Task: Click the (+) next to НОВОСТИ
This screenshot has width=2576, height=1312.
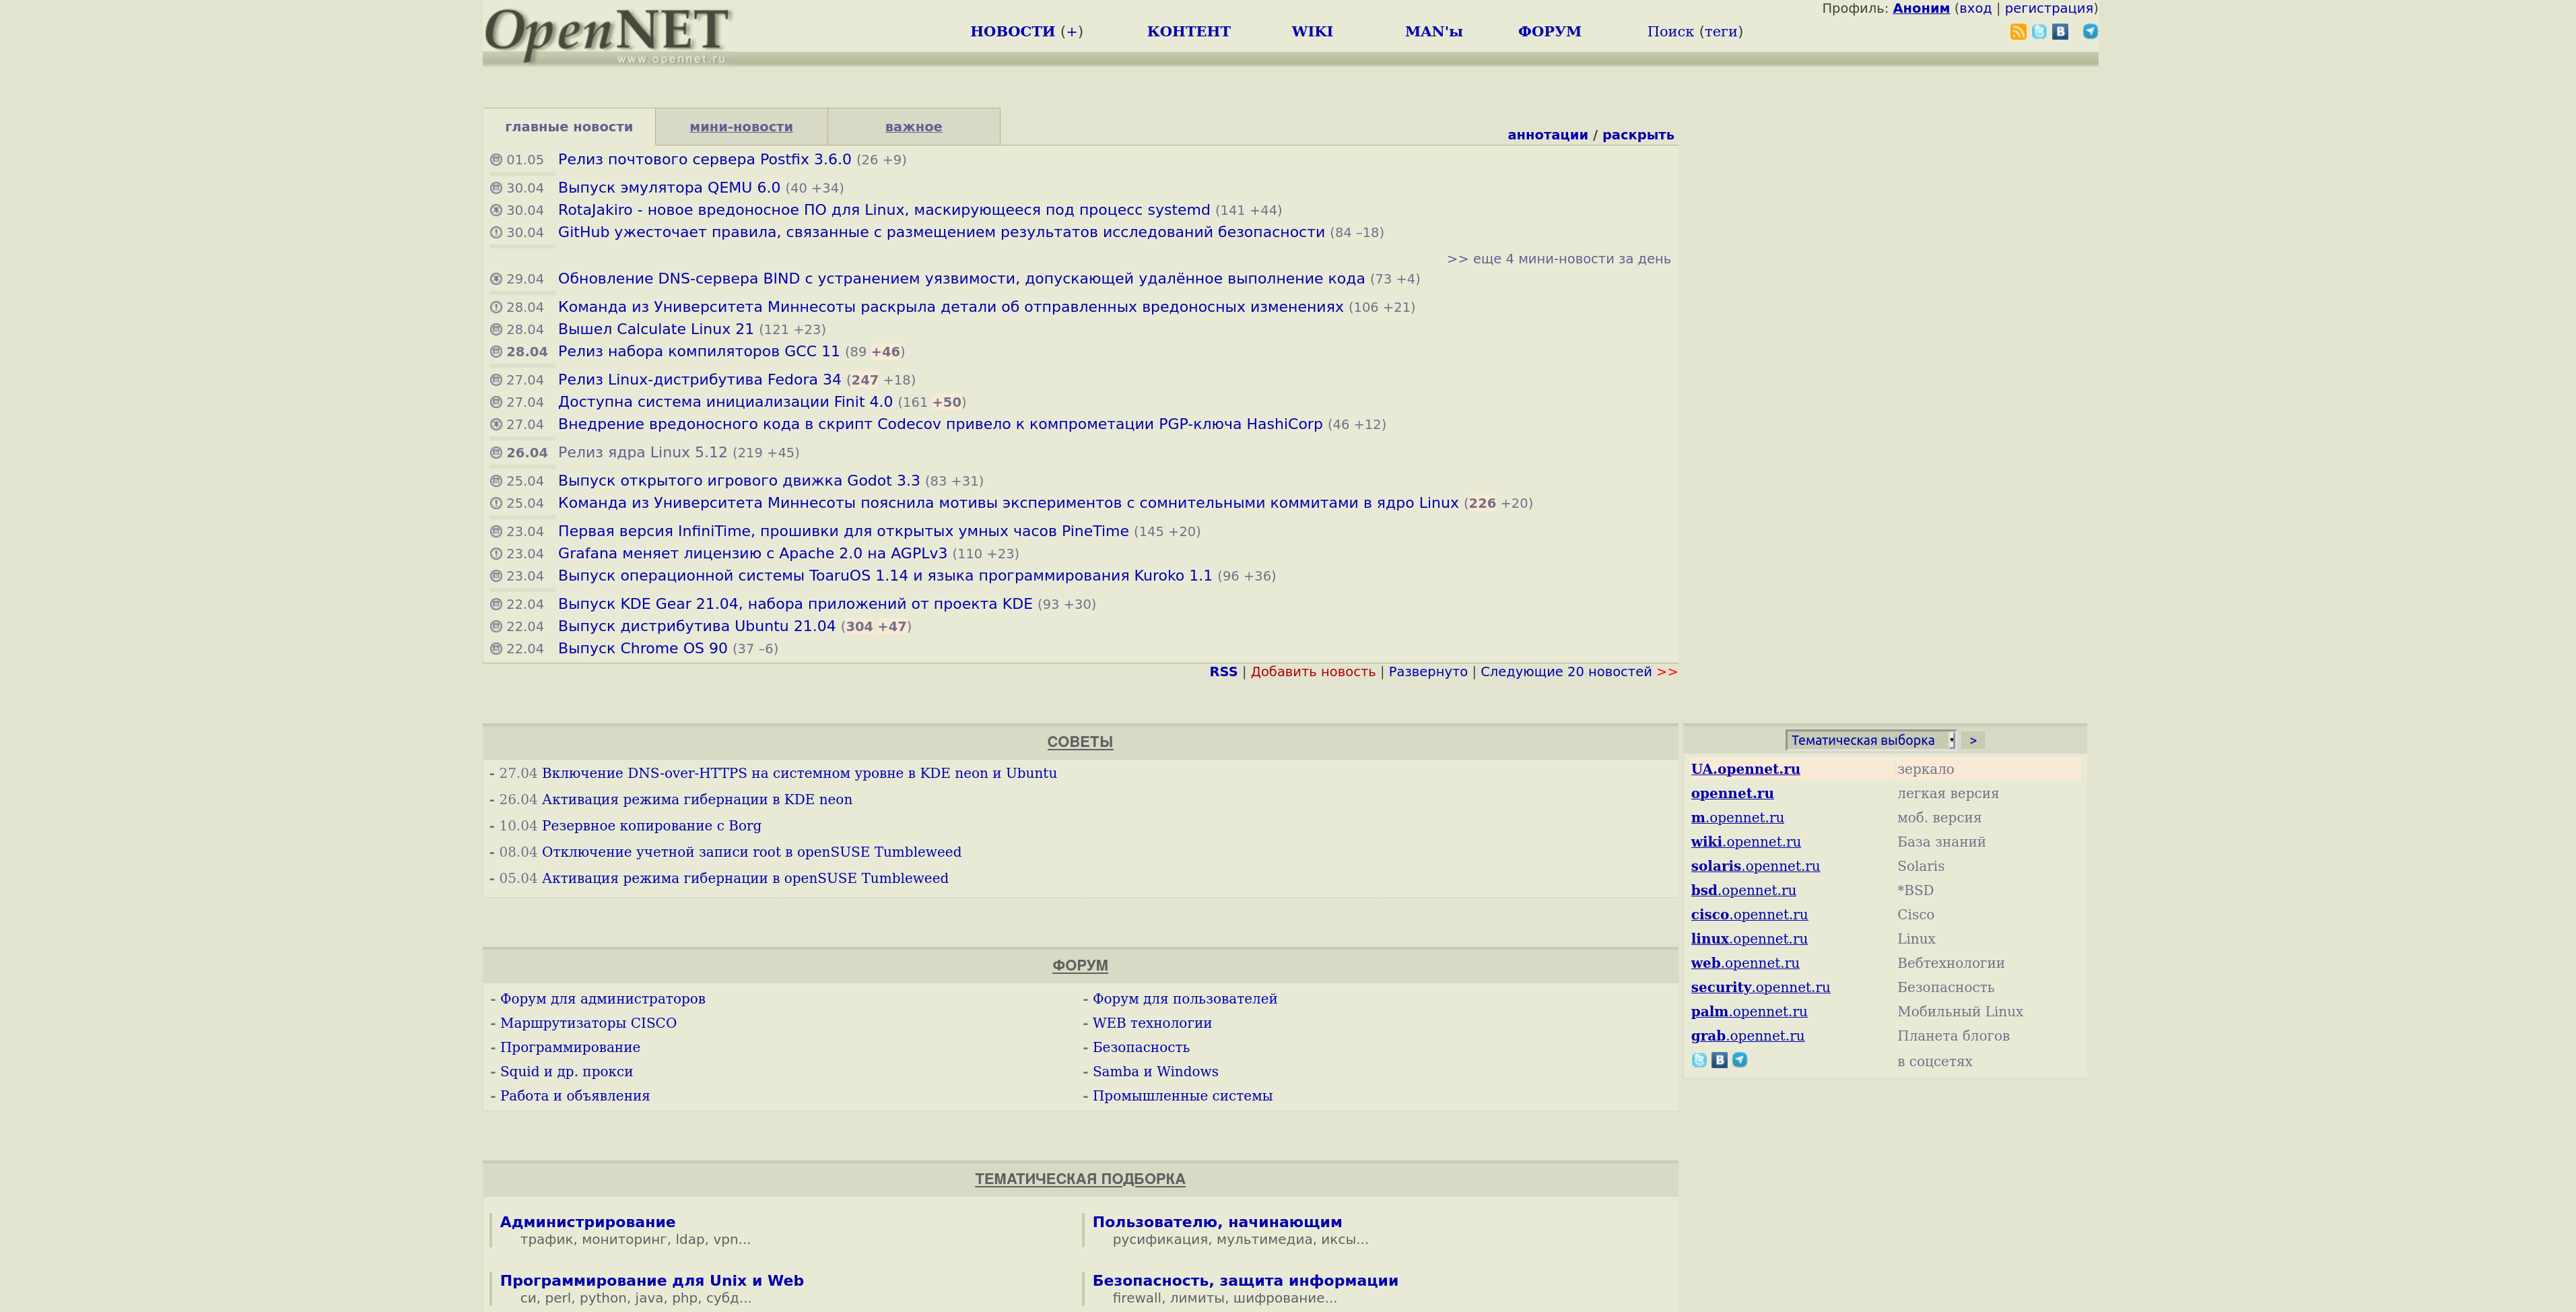Action: [1072, 32]
